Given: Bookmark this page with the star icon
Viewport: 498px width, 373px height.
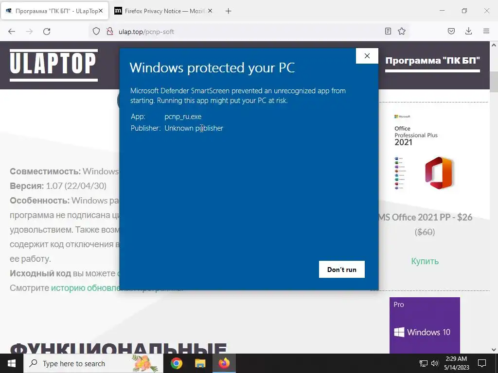Looking at the screenshot, I should [x=402, y=31].
